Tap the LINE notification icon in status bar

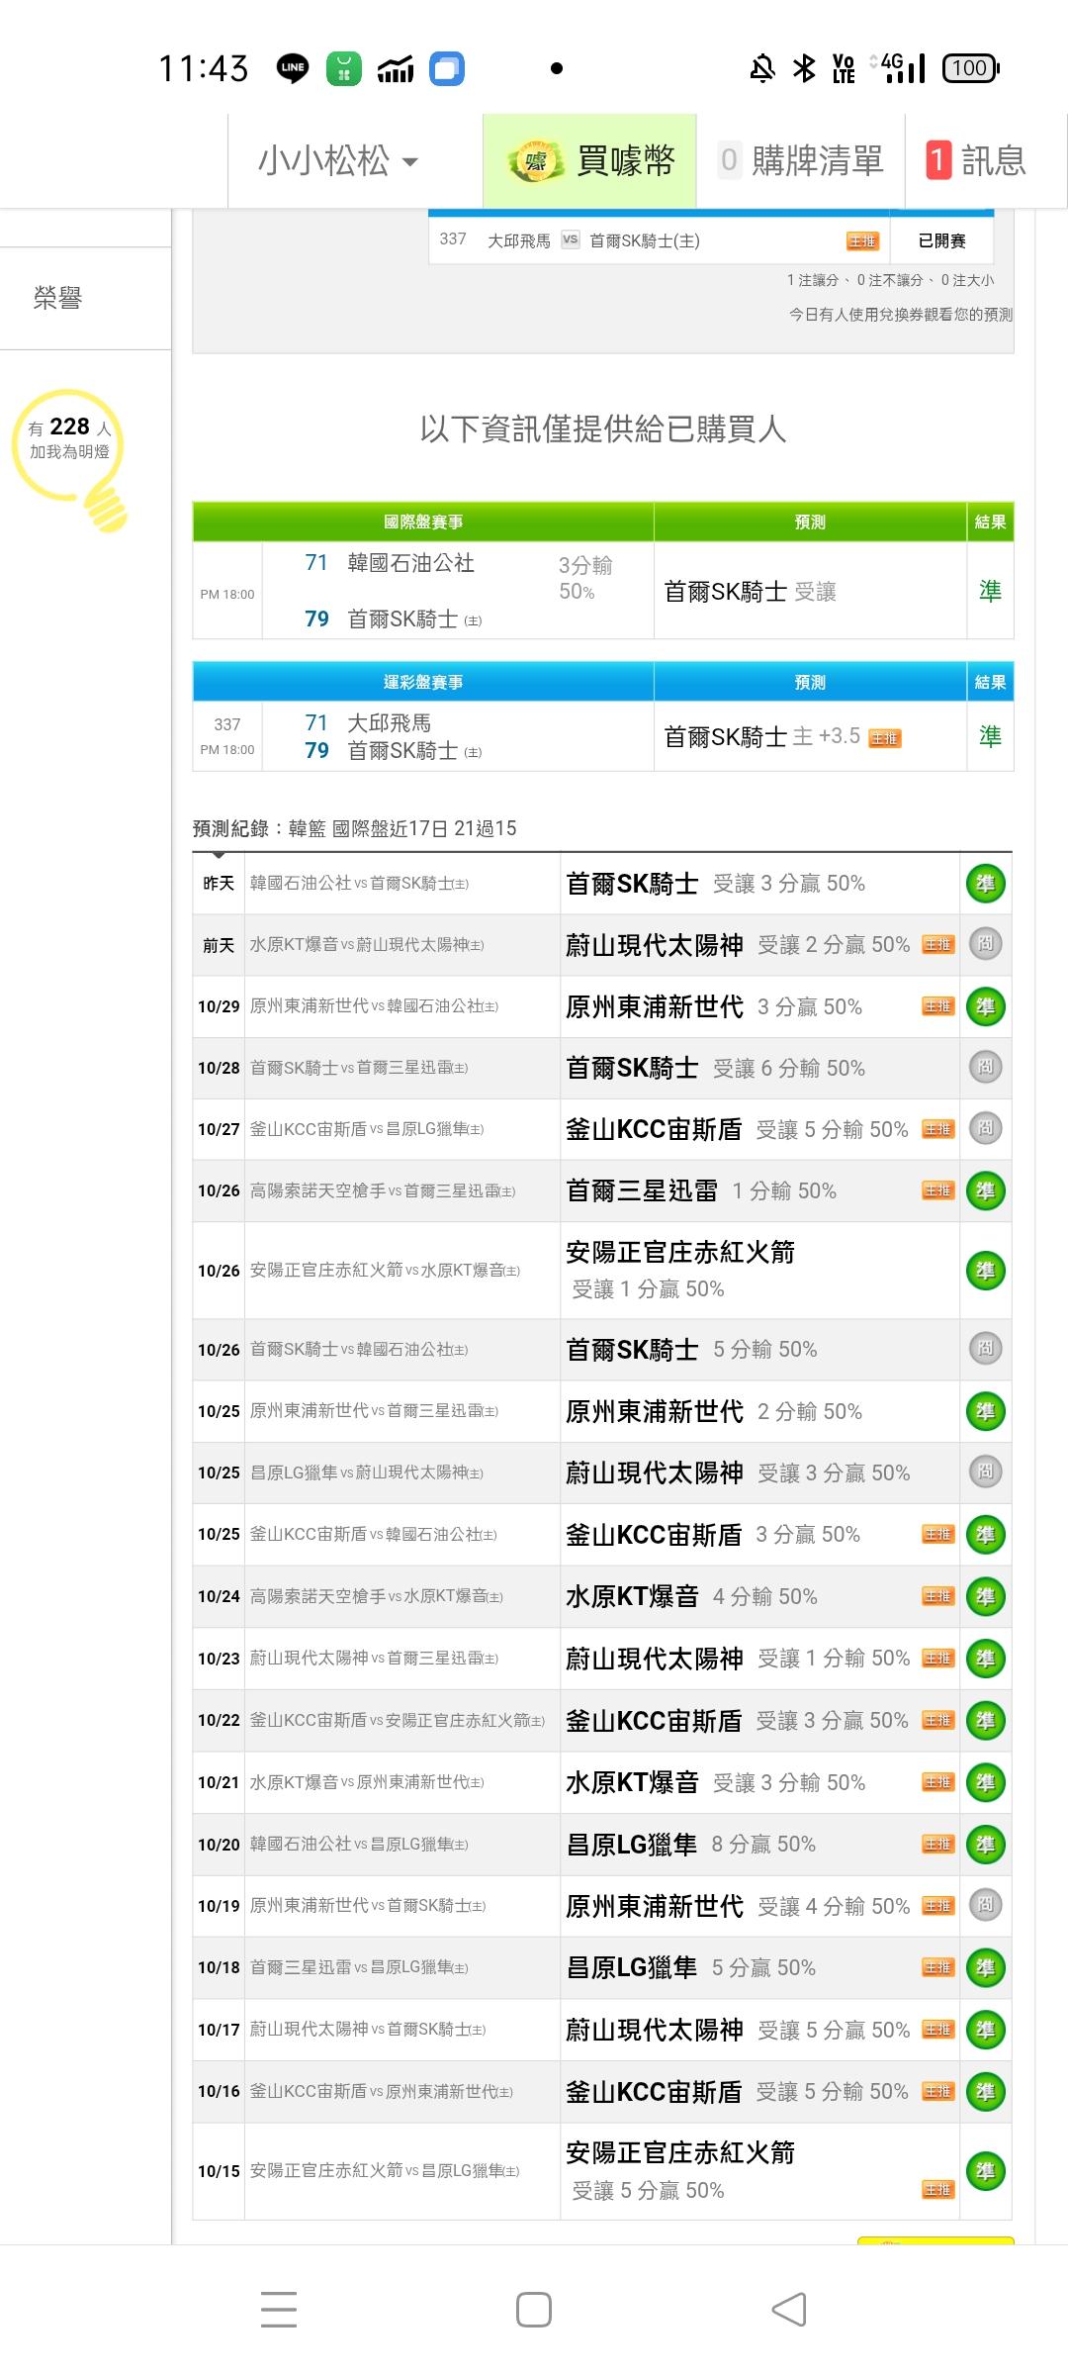(x=293, y=68)
